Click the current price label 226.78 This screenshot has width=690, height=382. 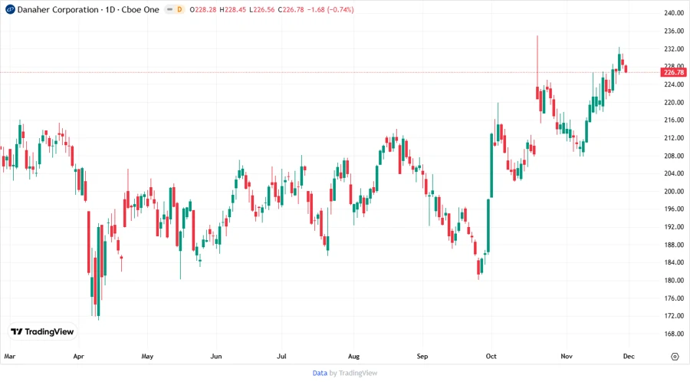pyautogui.click(x=673, y=72)
